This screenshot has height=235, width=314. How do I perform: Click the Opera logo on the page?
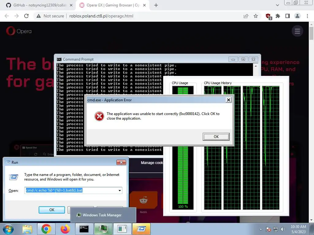tap(19, 31)
